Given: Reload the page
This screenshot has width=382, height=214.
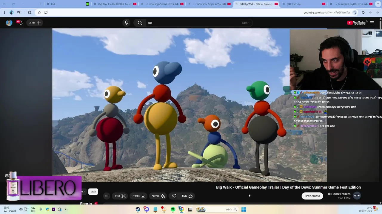Looking at the screenshot, I should [363, 12].
